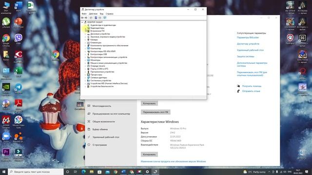Select О программе in Settings sidebar
The width and height of the screenshot is (312, 175).
click(x=99, y=145)
